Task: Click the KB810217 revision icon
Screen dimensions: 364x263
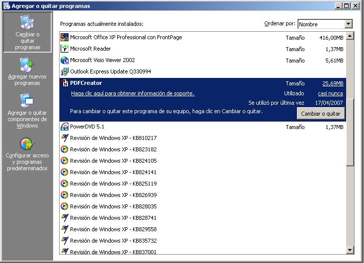Action: [x=65, y=138]
